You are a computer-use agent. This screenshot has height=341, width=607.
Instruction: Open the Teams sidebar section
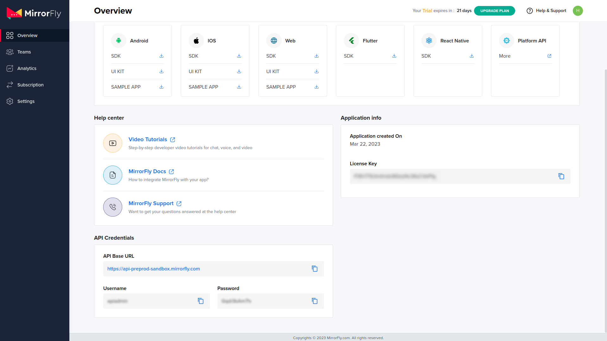click(24, 52)
